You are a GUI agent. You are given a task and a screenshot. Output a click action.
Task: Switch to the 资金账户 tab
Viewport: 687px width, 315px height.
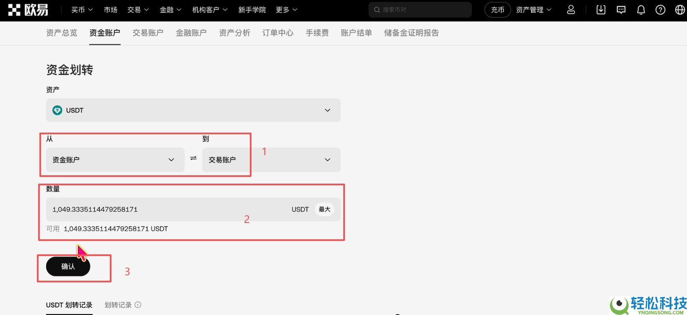click(105, 33)
